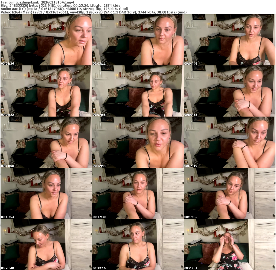The width and height of the screenshot is (276, 270).
Task: Click the "Video: h264 (Main)" info line
Action: coord(94,12)
